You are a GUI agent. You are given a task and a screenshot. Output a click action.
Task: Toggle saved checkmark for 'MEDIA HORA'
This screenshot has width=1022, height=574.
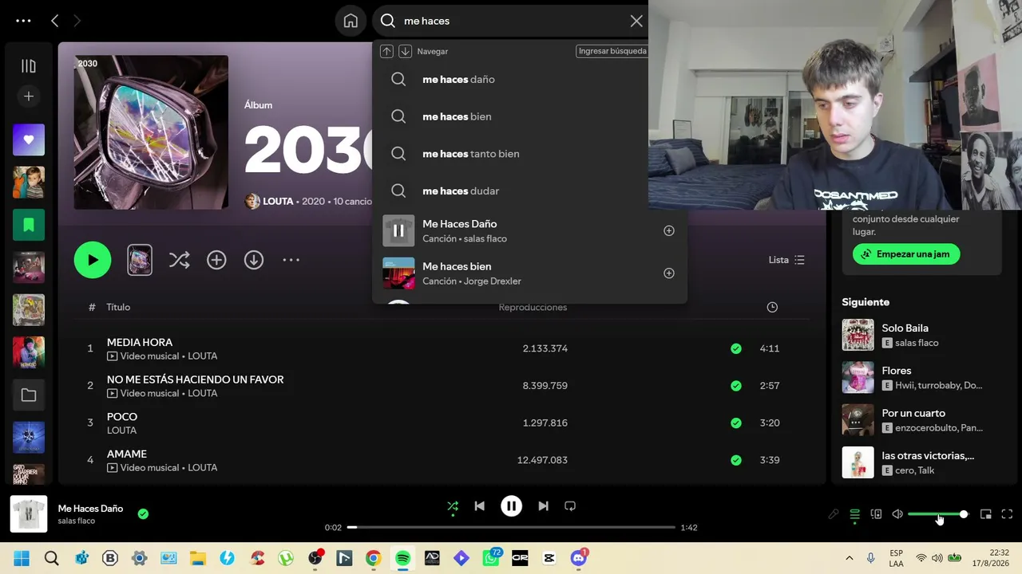coord(735,348)
